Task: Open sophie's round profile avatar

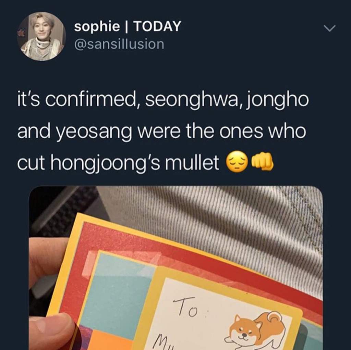Action: click(41, 36)
